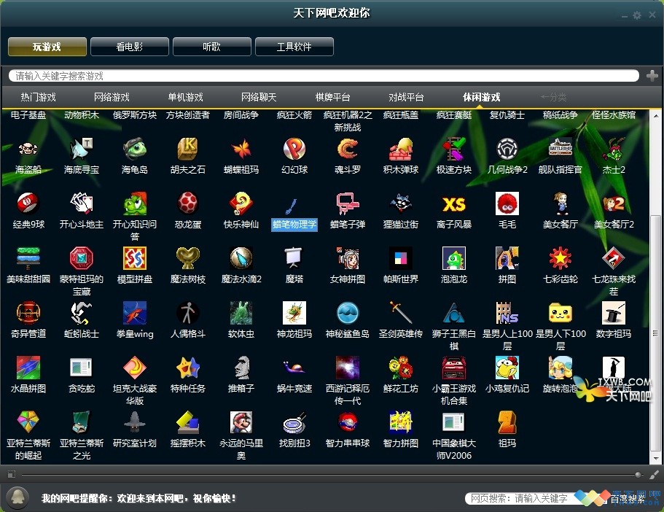Open the 听歌 music section

(x=211, y=47)
